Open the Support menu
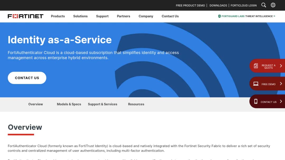Image resolution: width=285 pixels, height=160 pixels. (x=102, y=16)
